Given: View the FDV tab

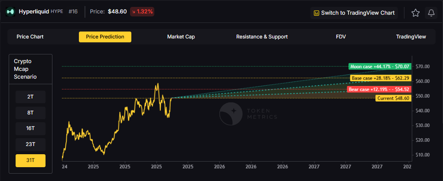Looking at the screenshot, I should pyautogui.click(x=341, y=37).
